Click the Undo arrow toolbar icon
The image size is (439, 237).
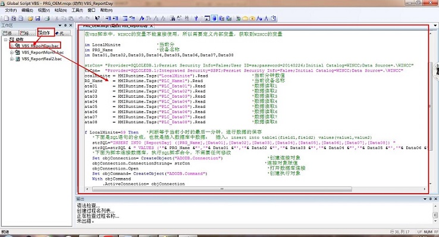coord(81,18)
